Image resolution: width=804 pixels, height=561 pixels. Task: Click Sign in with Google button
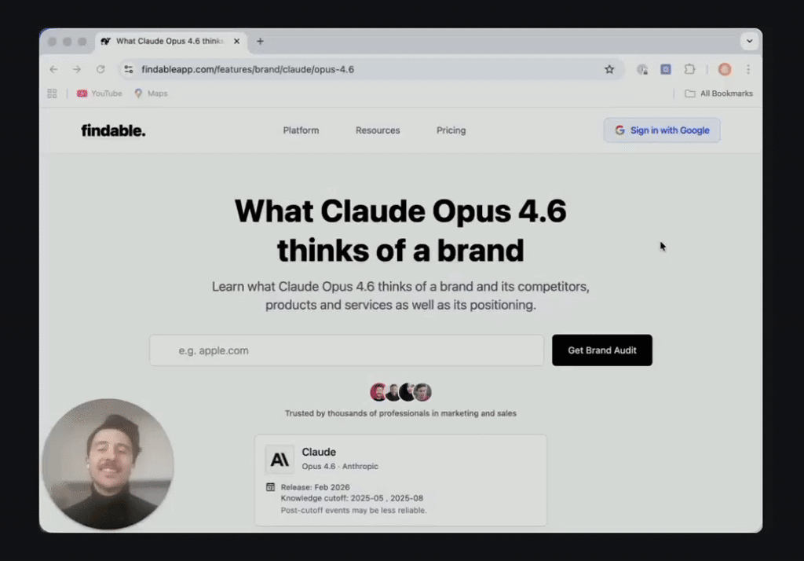(661, 130)
